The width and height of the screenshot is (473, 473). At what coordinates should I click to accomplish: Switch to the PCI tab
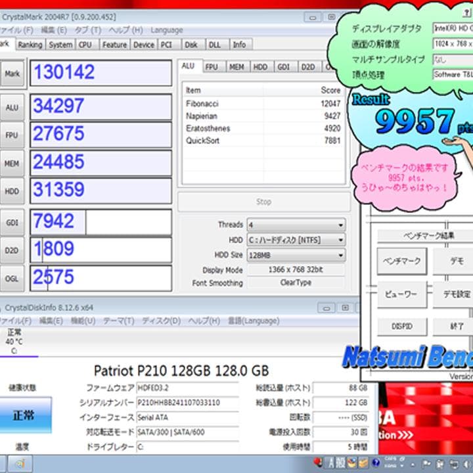click(169, 45)
